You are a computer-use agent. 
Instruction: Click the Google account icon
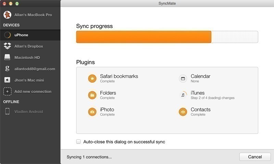coord(8,69)
